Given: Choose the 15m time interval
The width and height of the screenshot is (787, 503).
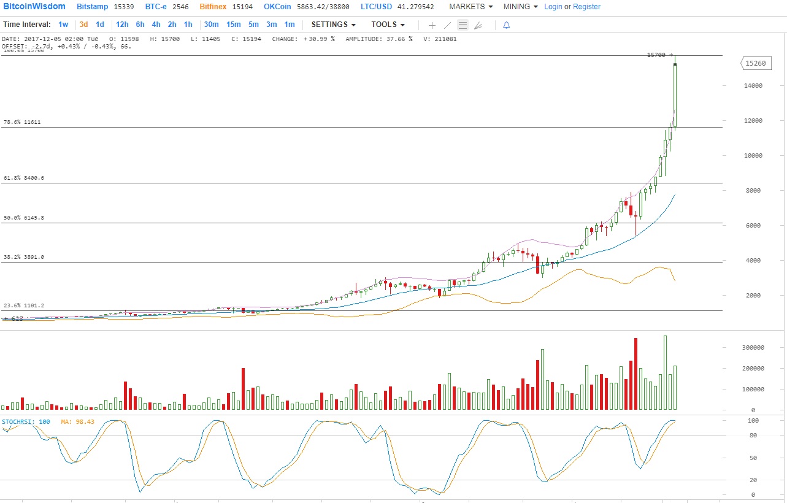Looking at the screenshot, I should pos(233,25).
